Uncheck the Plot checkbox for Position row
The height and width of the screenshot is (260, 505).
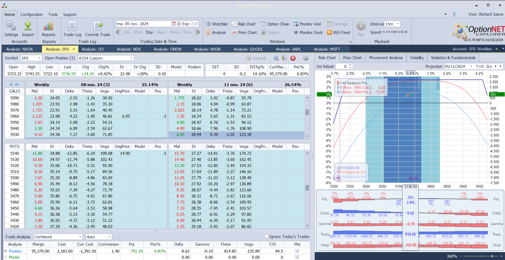coord(297,251)
